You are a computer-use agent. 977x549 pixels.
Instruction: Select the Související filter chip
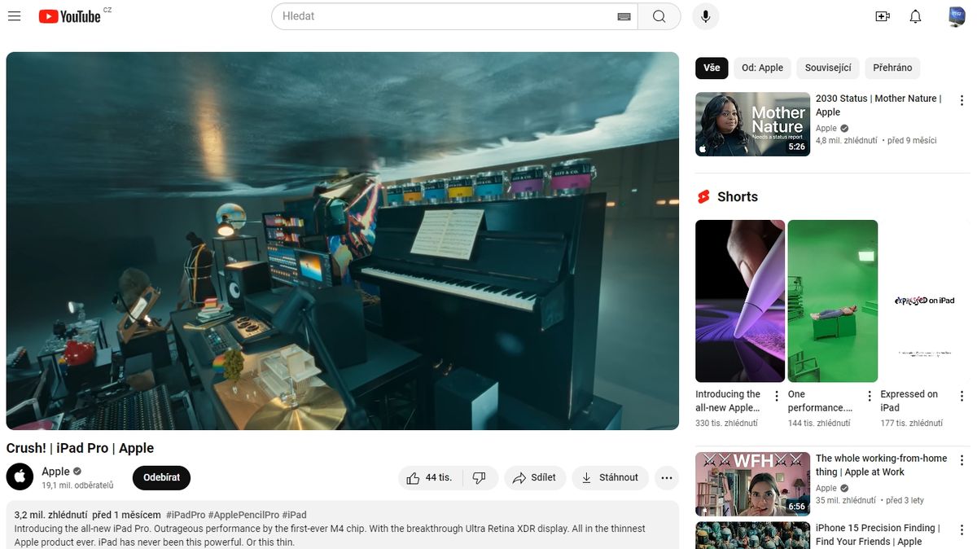coord(828,68)
